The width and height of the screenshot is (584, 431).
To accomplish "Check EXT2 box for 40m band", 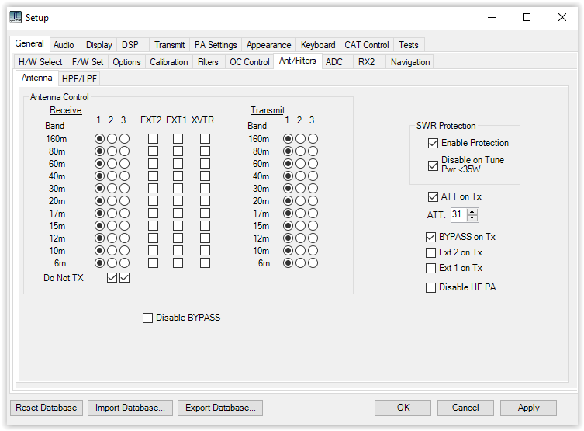I will coord(153,176).
